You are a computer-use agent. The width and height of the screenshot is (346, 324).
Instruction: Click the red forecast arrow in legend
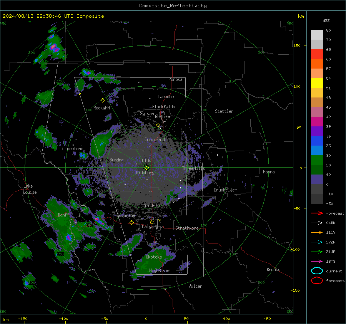(x=317, y=213)
